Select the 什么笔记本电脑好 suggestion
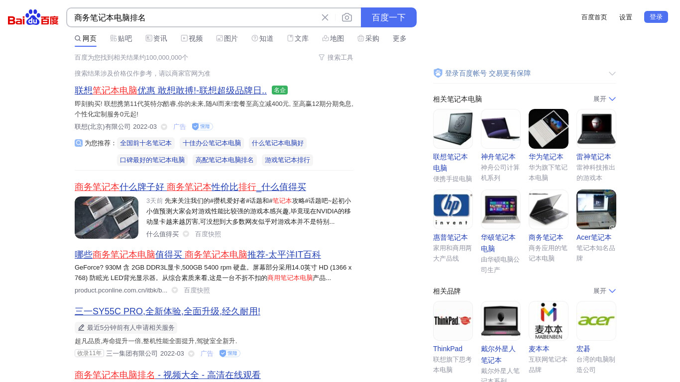This screenshot has width=680, height=382. (278, 143)
